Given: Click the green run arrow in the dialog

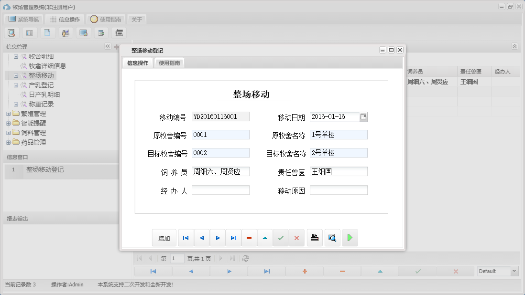Looking at the screenshot, I should click(x=350, y=237).
